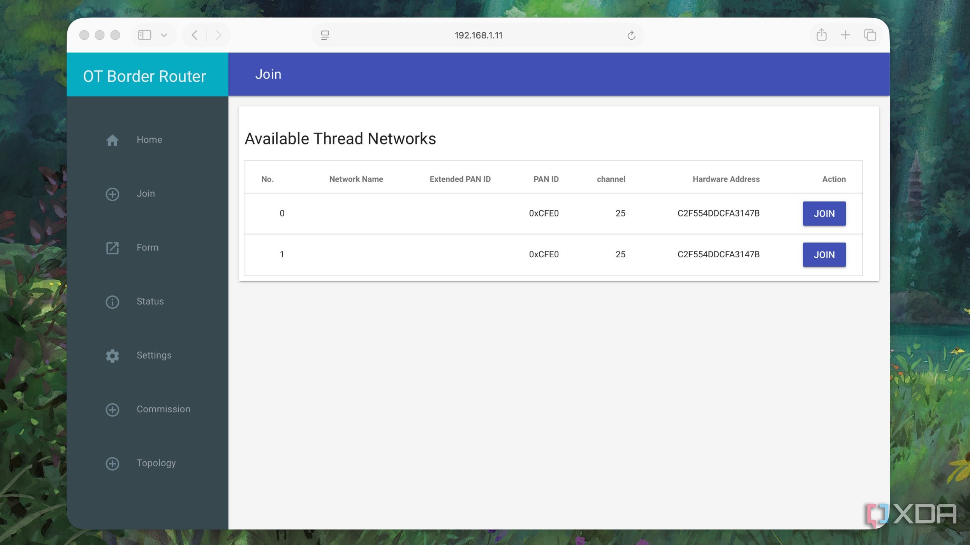The height and width of the screenshot is (545, 970).
Task: Open the Form menu item
Action: pyautogui.click(x=147, y=247)
